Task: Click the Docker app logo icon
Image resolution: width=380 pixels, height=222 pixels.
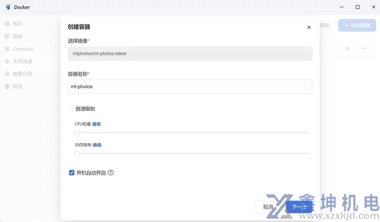Action: point(8,7)
